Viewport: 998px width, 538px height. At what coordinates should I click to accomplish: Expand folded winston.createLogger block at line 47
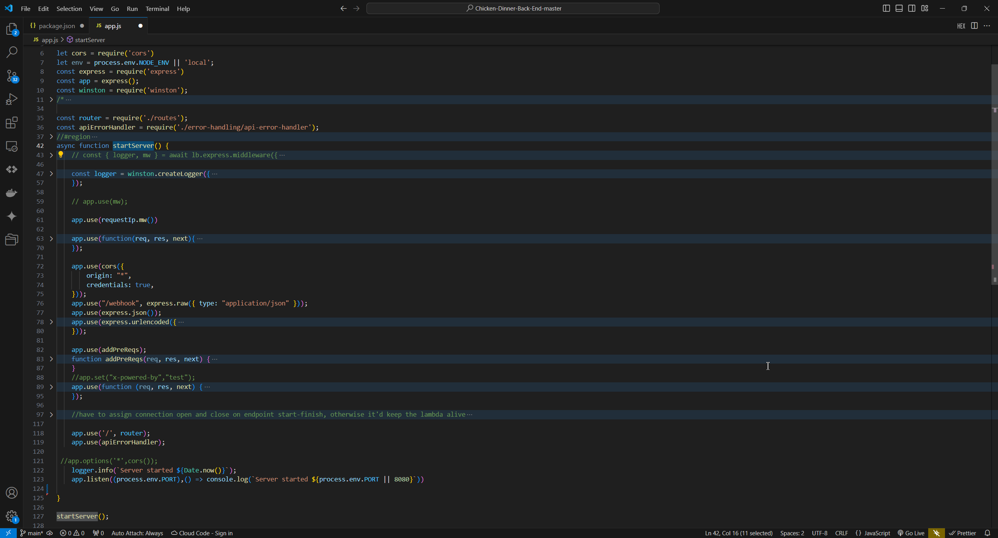pos(51,174)
